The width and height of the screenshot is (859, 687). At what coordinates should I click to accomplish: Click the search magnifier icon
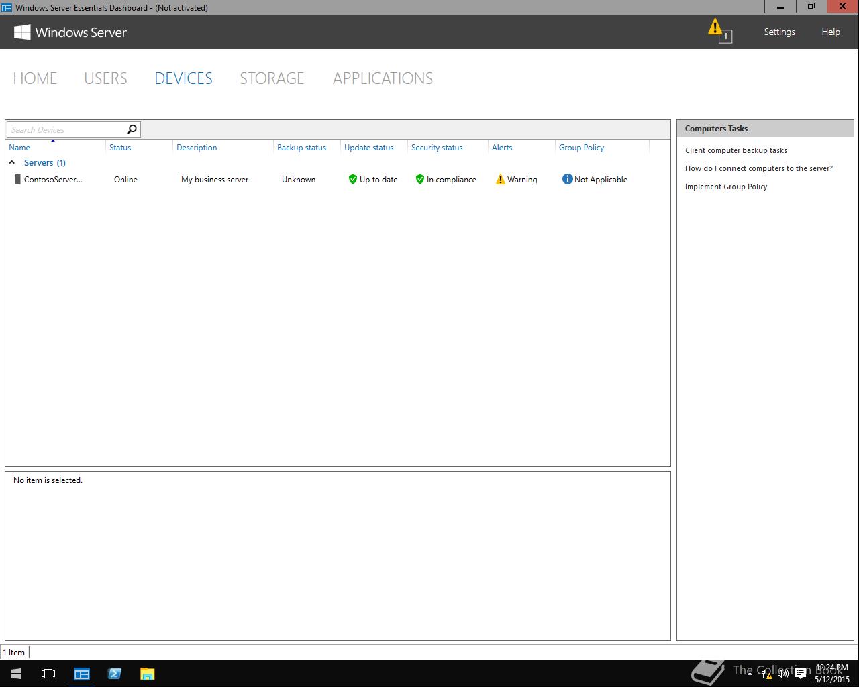coord(132,129)
